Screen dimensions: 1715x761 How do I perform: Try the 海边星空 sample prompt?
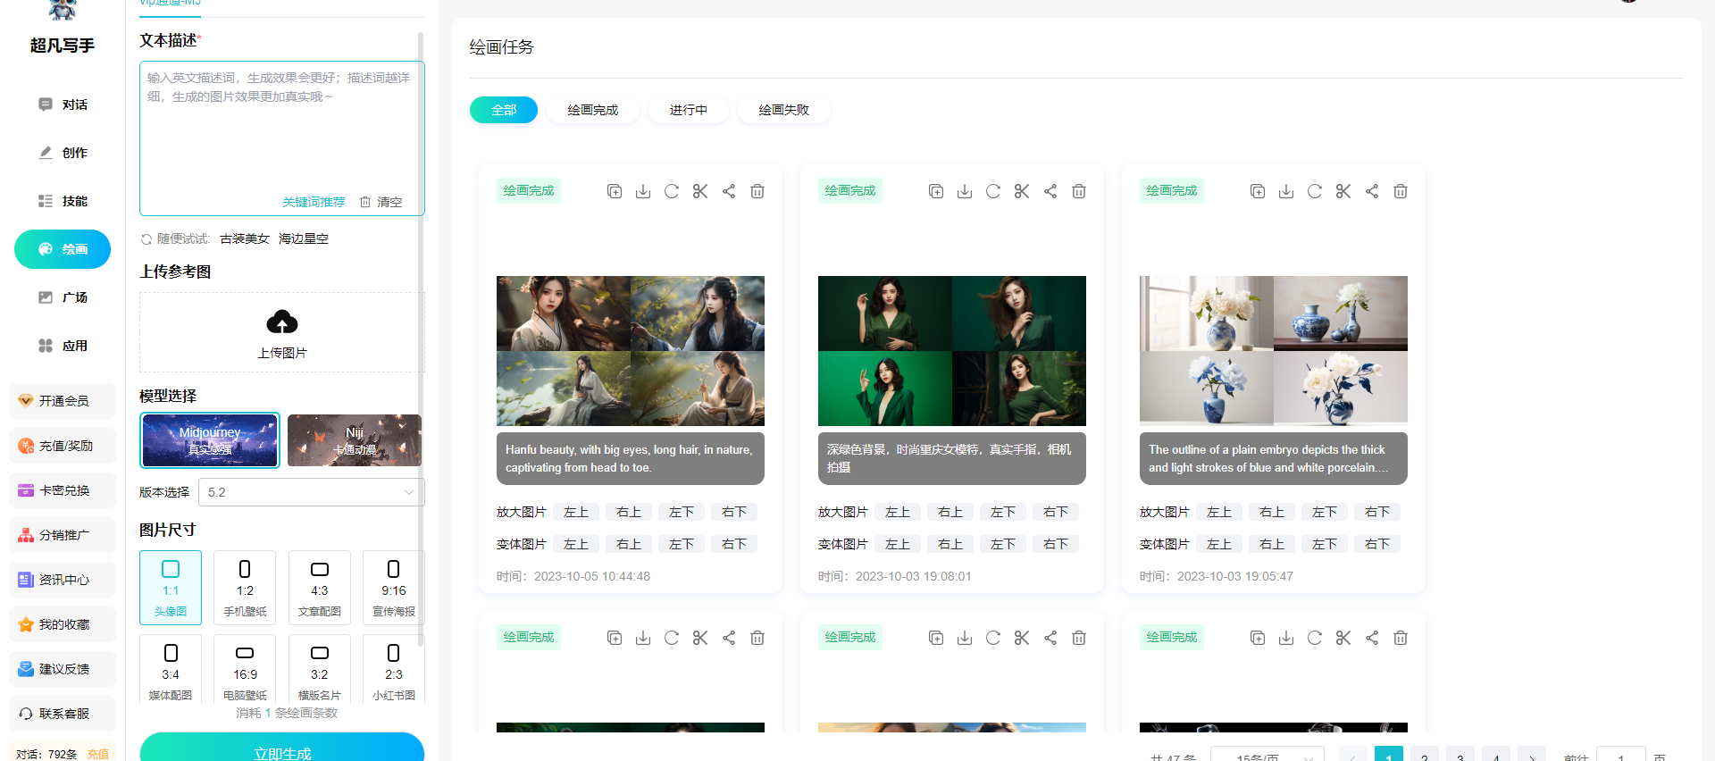tap(304, 239)
